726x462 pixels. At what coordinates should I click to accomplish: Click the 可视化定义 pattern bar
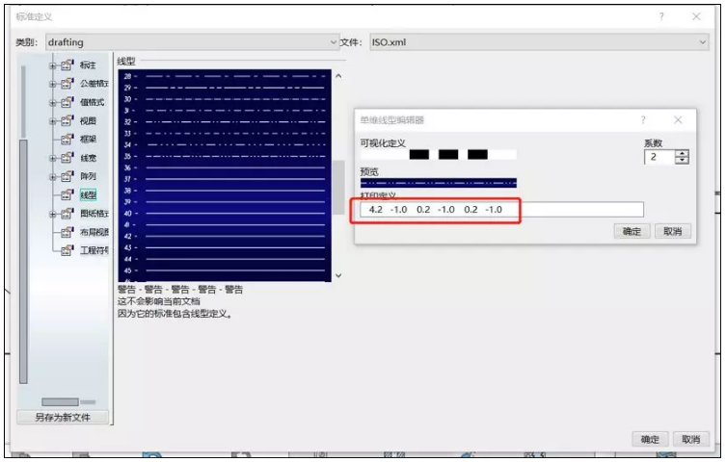[439, 154]
